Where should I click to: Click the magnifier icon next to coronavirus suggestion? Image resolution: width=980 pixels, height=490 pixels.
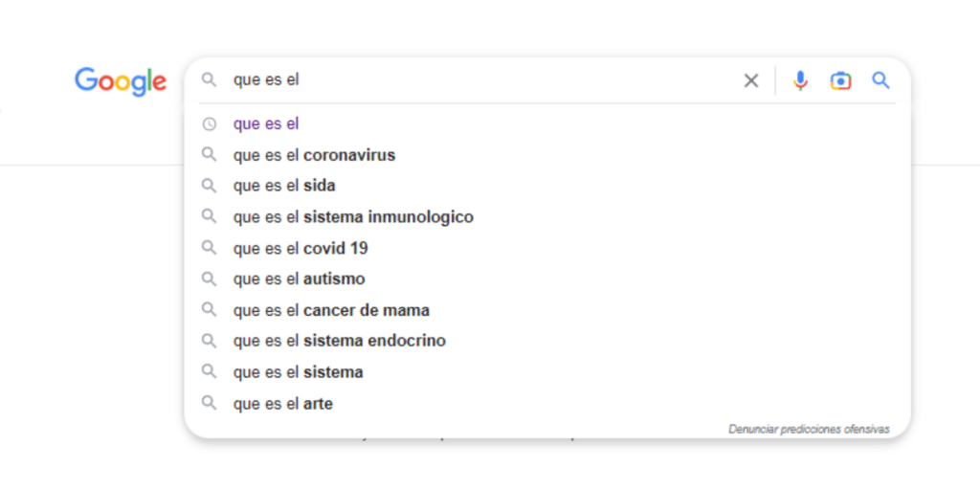(209, 154)
